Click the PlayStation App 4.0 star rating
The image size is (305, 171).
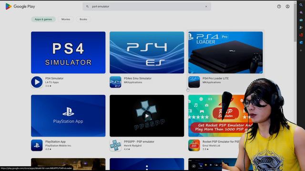coord(48,149)
